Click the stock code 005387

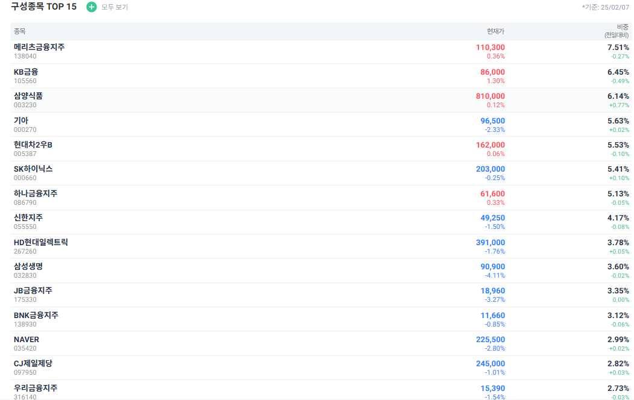click(x=25, y=154)
